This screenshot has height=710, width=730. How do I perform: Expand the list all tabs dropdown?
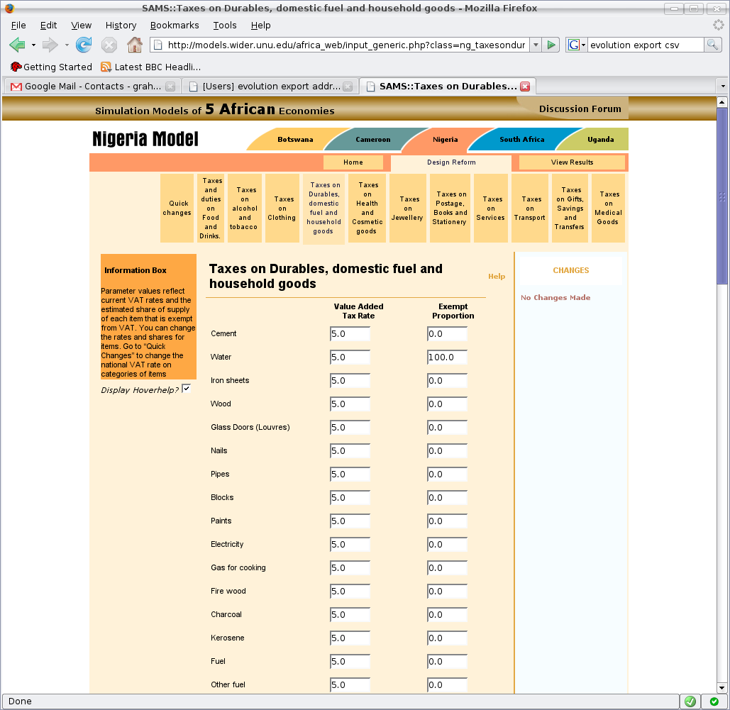[x=722, y=86]
